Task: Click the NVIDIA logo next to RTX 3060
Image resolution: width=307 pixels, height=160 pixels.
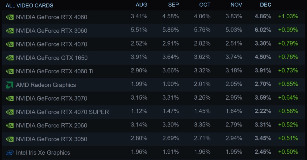Action: (10, 31)
